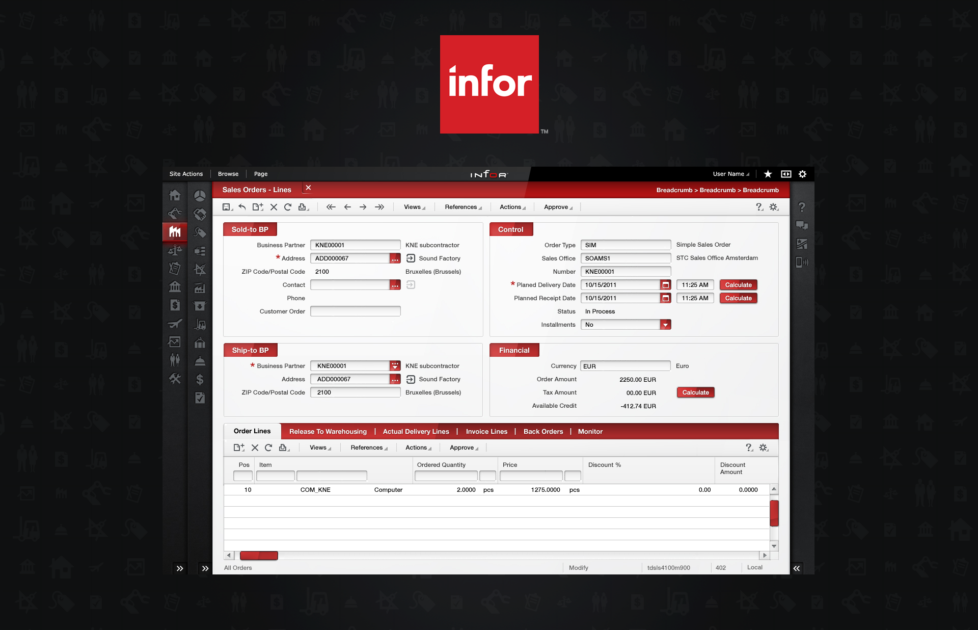Click the undo arrow in main toolbar
The image size is (978, 630).
tap(242, 207)
